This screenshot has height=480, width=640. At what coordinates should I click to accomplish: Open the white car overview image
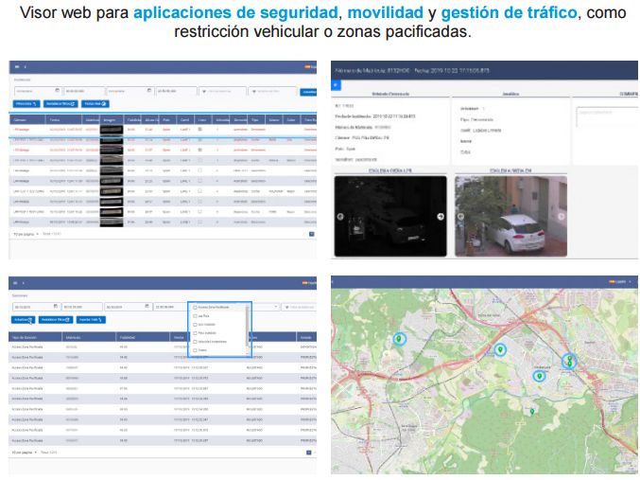[x=511, y=216]
